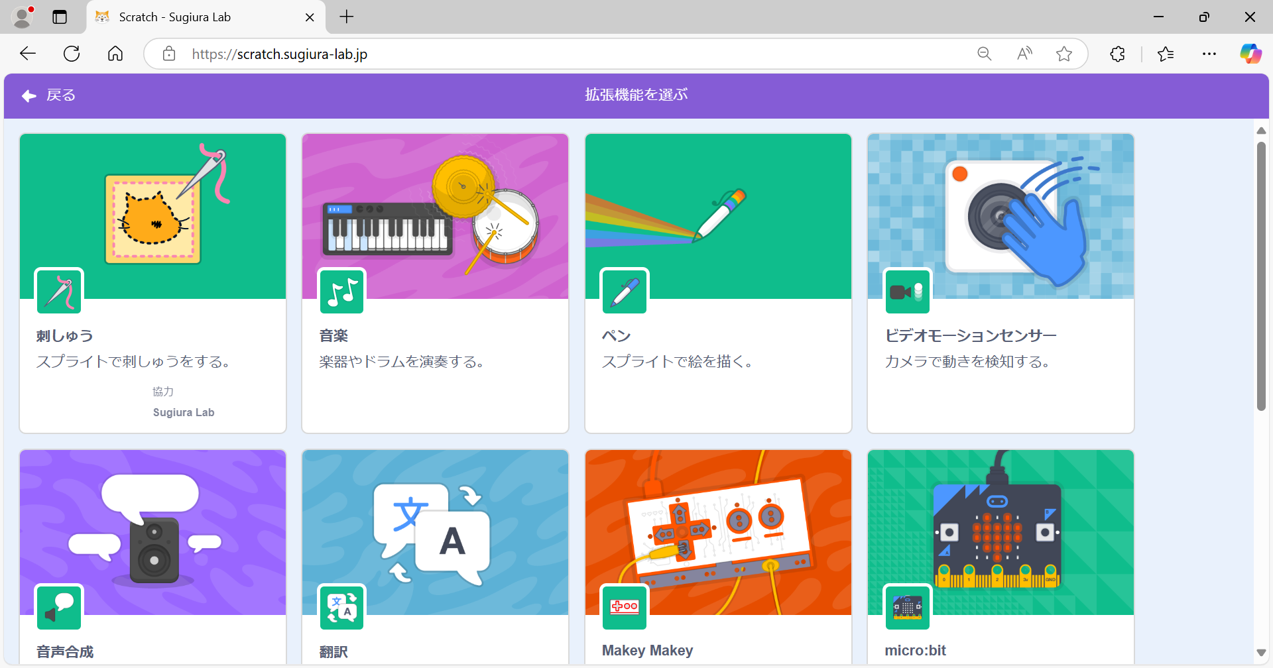
Task: Click the ペン title text
Action: (616, 336)
